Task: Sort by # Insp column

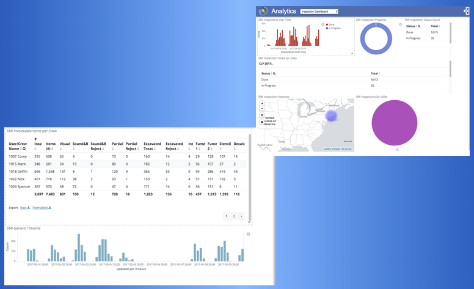Action: (35, 148)
